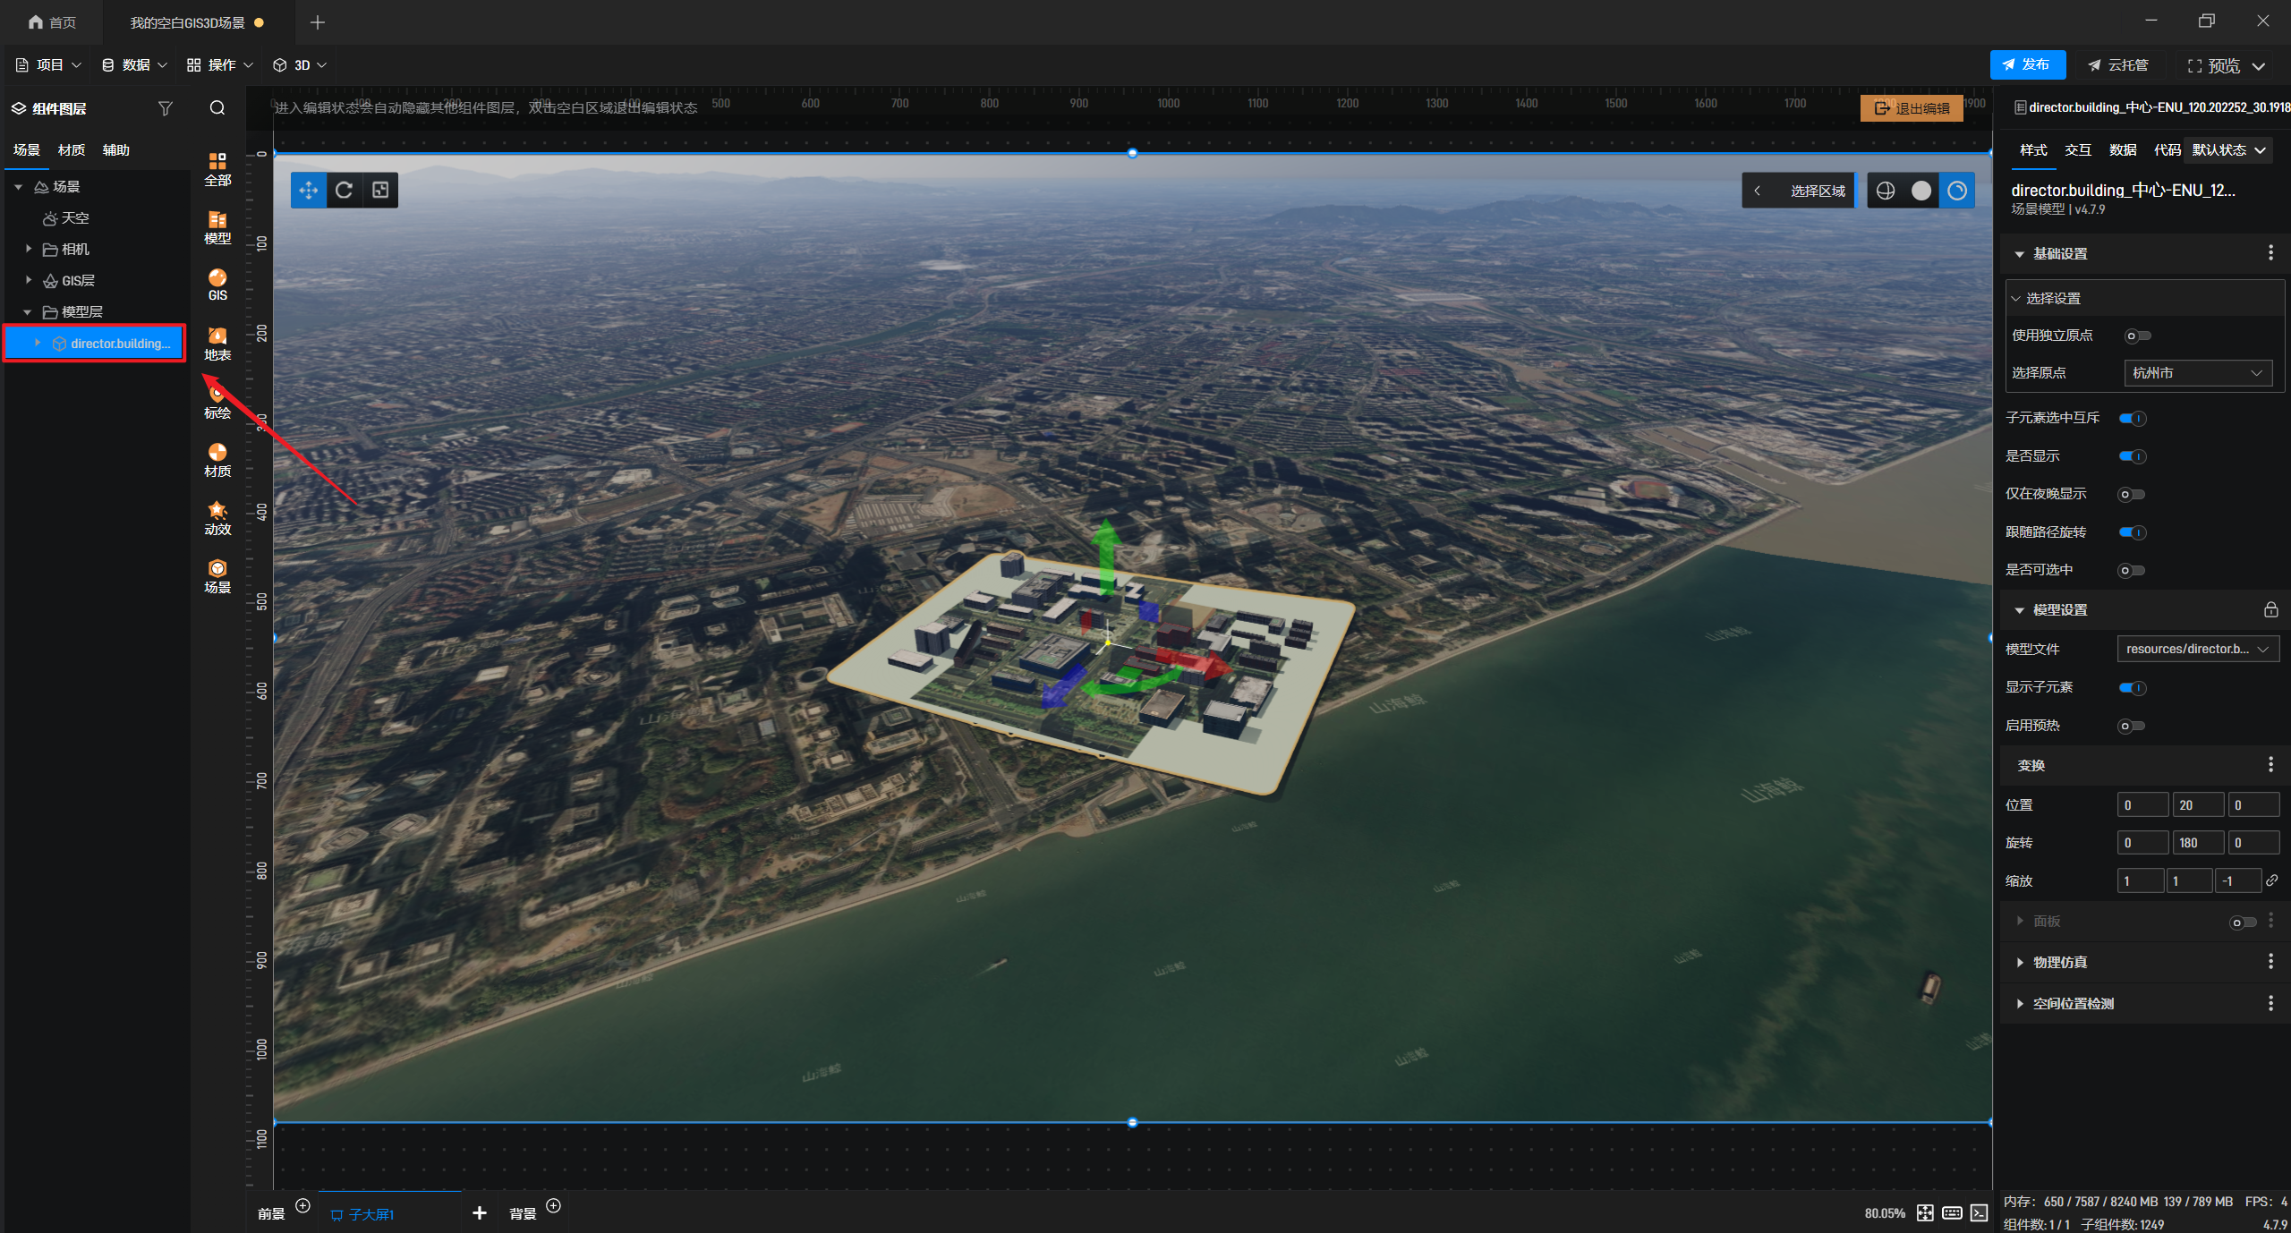
Task: Toggle 使用独立原点 switch
Action: click(x=2137, y=336)
